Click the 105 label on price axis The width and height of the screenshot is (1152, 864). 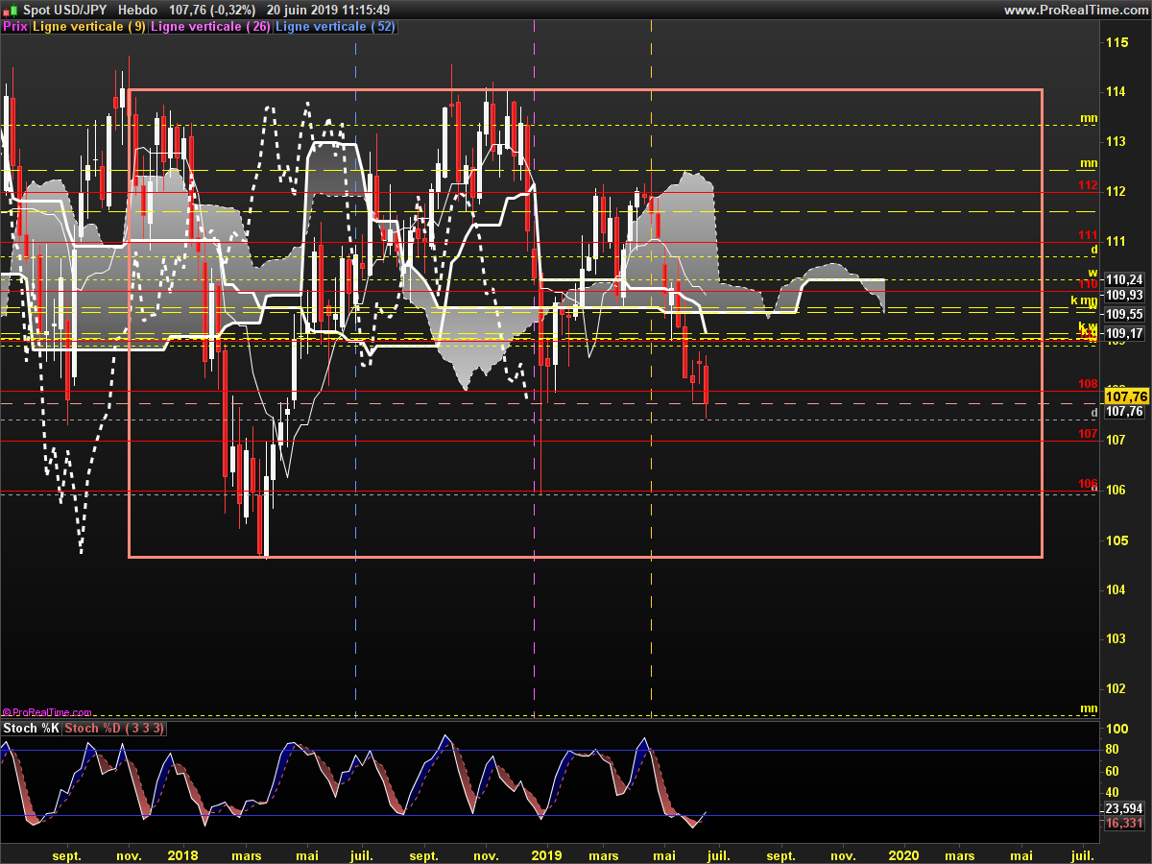point(1116,540)
